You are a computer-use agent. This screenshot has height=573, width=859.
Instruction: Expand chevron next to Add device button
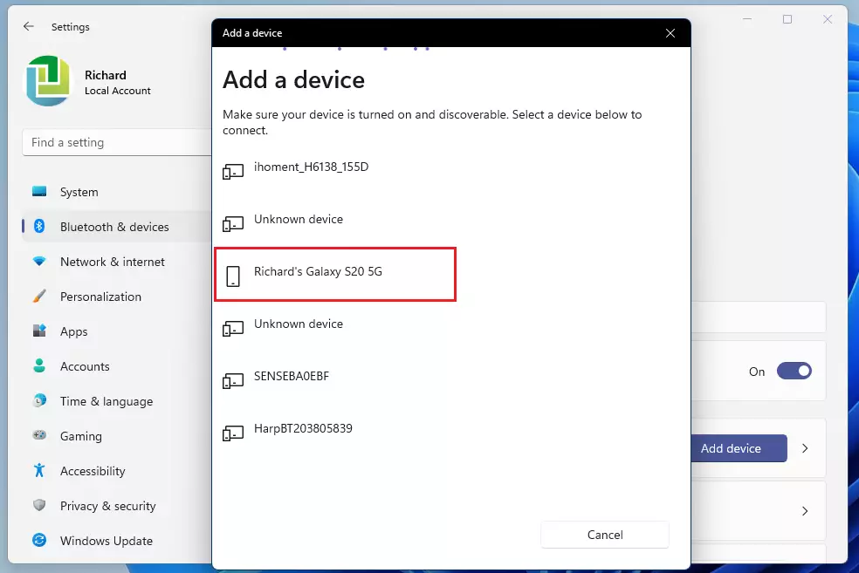tap(805, 448)
